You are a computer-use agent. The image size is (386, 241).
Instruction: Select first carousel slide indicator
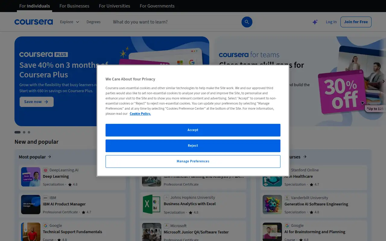pos(17,132)
